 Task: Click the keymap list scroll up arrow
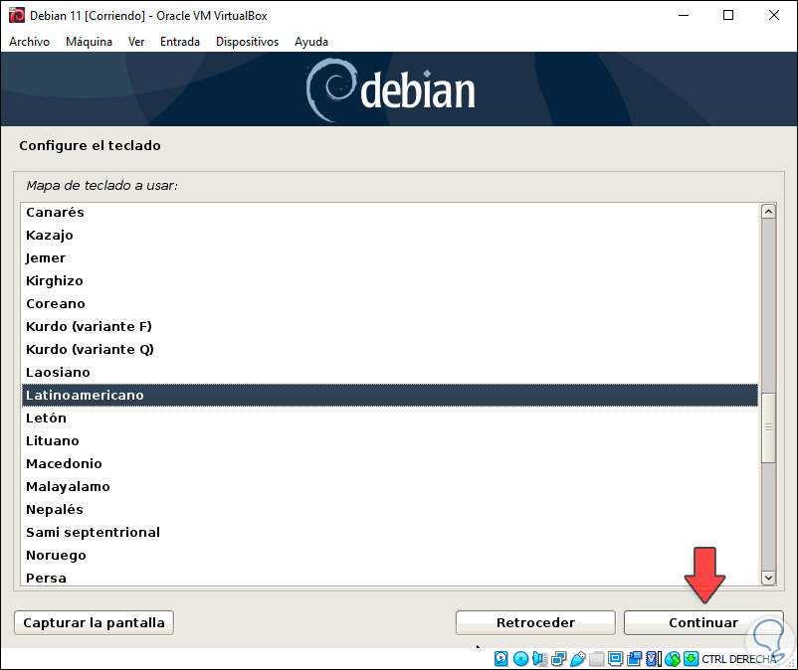(768, 211)
